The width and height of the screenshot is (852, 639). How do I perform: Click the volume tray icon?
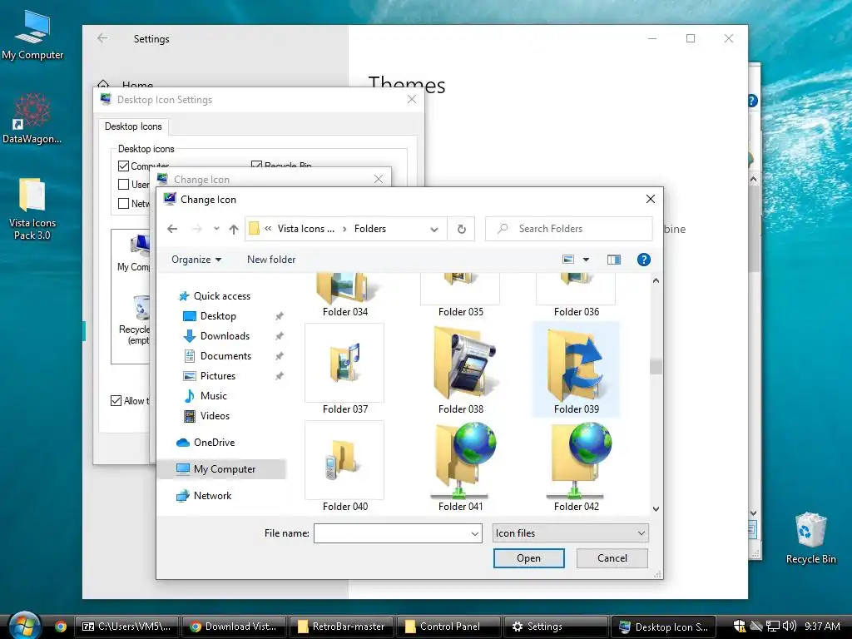coord(790,626)
